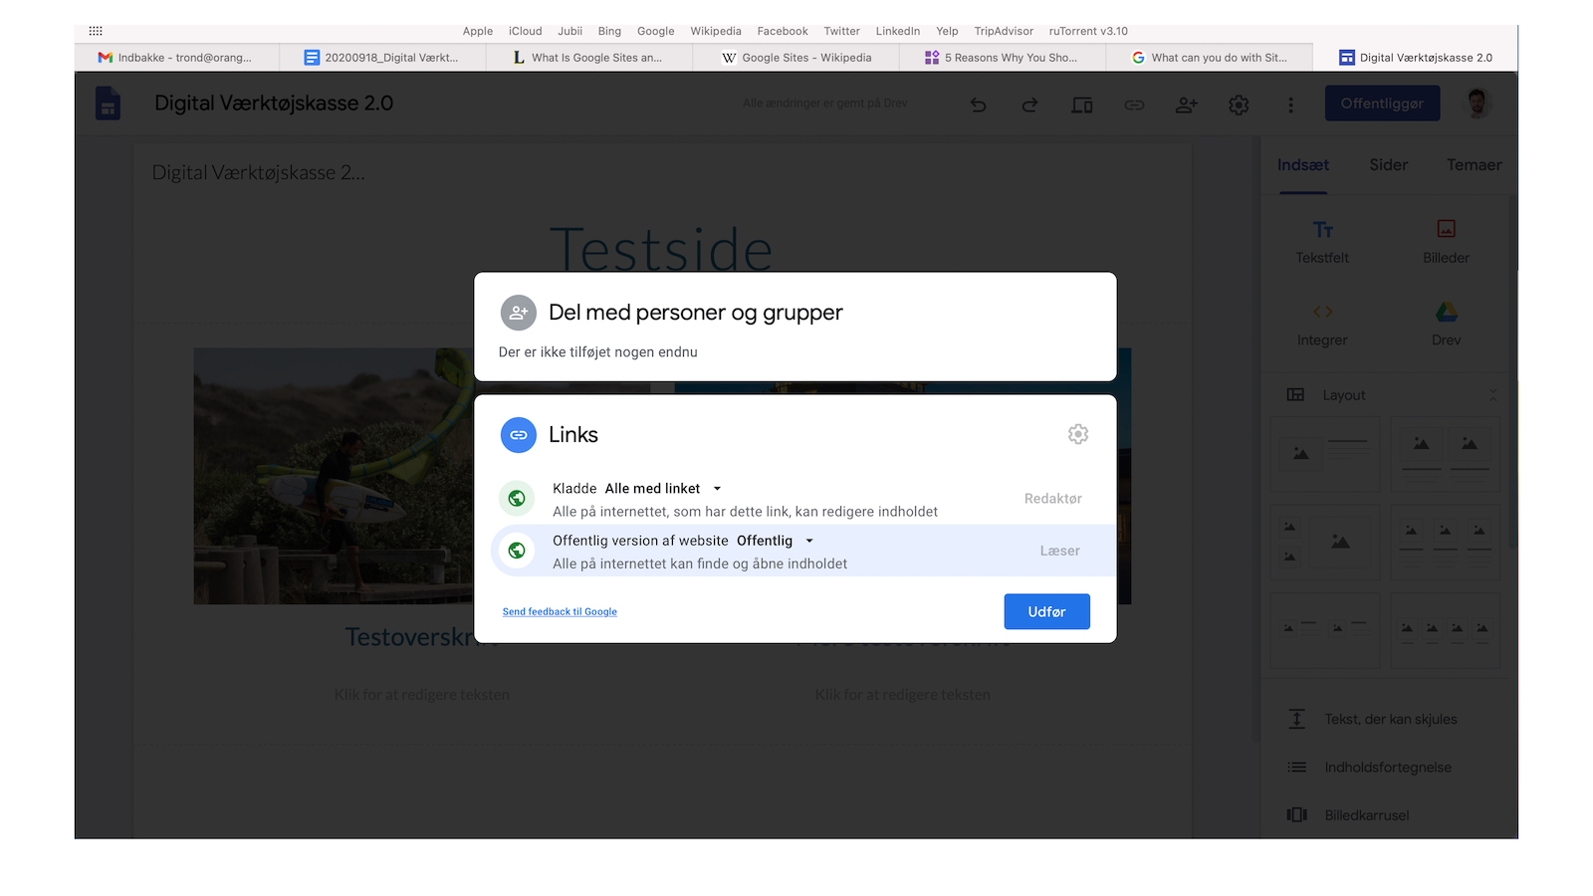
Task: Open the settings gear in the Links panel
Action: coord(1078,434)
